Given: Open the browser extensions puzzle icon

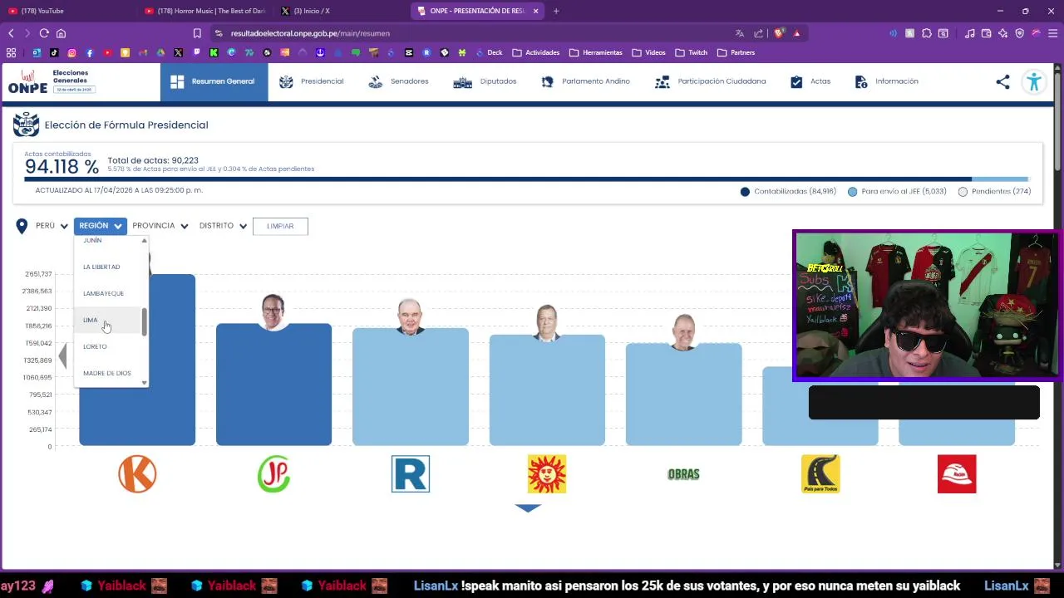Looking at the screenshot, I should [x=927, y=33].
